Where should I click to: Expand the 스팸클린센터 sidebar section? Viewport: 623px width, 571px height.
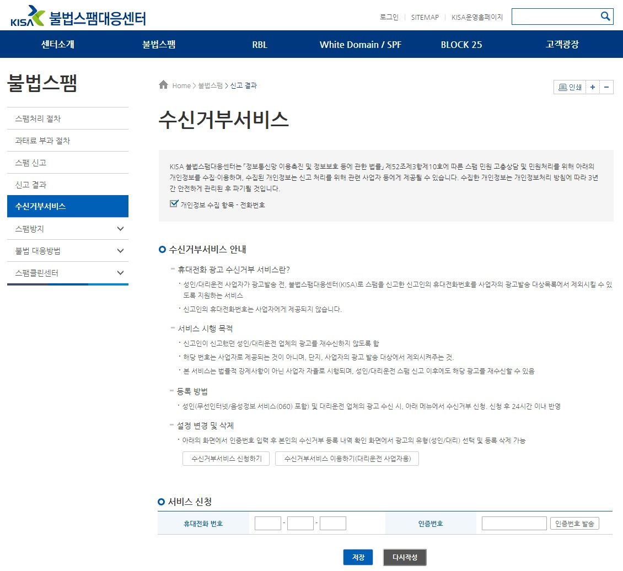coord(67,272)
